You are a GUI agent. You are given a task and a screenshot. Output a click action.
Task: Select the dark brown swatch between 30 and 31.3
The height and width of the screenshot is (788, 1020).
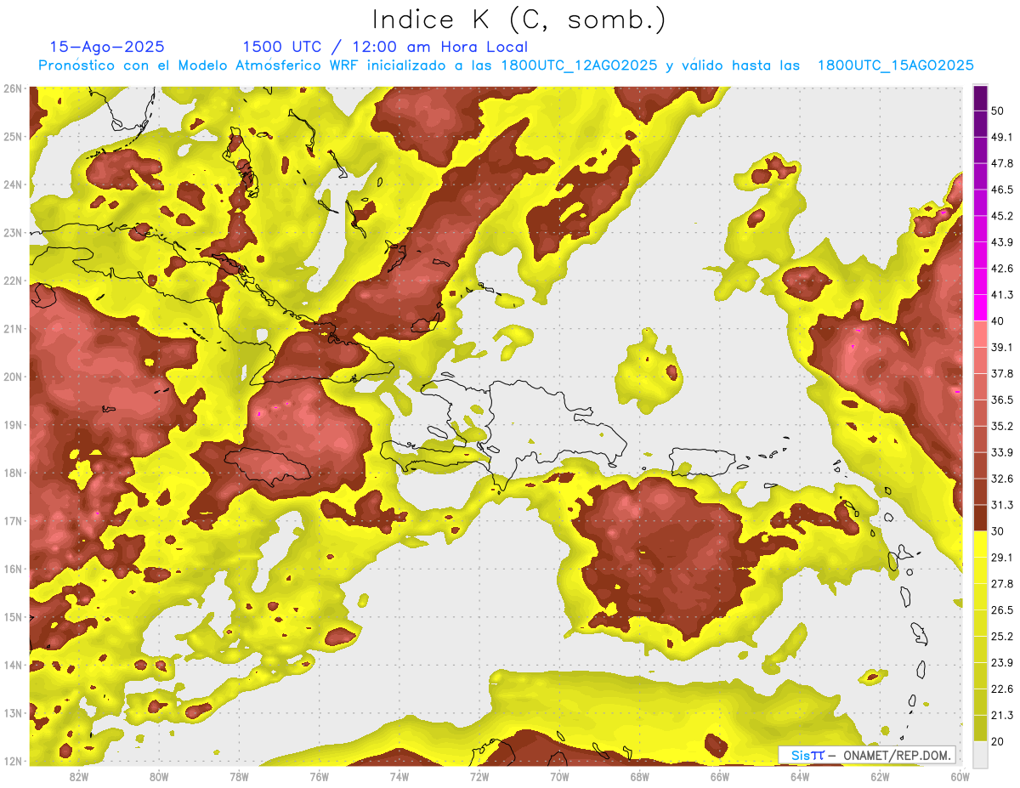980,518
